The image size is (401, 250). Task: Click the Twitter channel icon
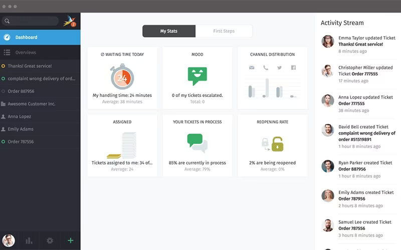[280, 67]
